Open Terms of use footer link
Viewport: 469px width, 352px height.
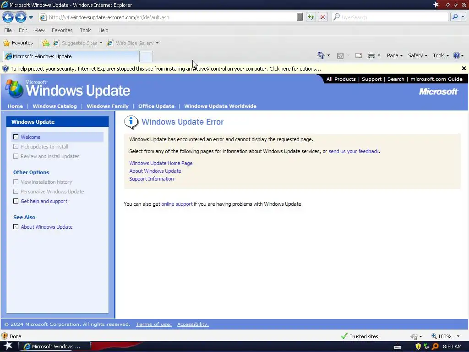coord(154,324)
